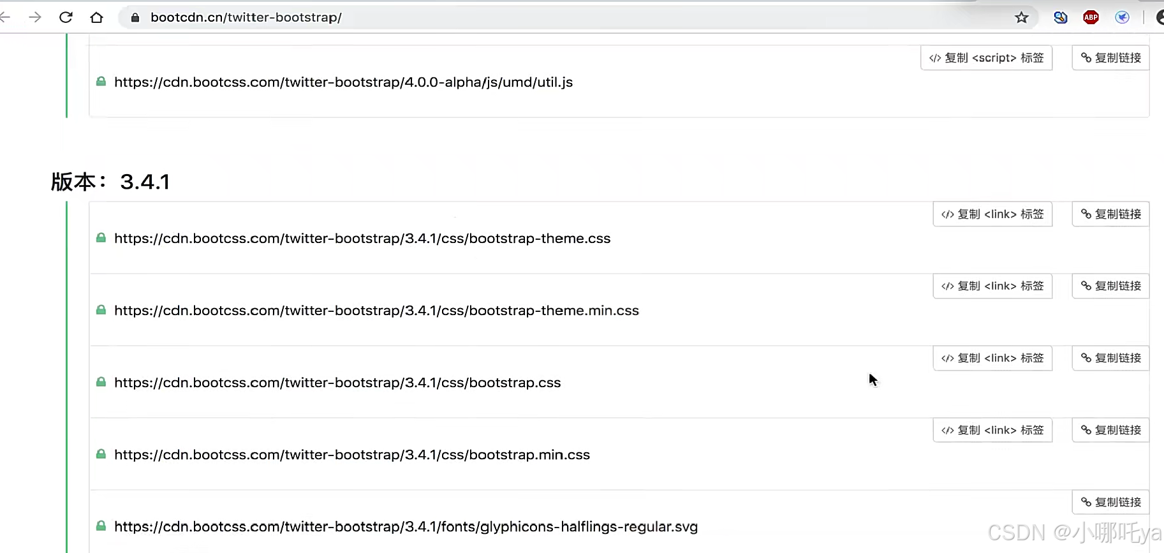Open the blue bird extension icon

coord(1122,17)
